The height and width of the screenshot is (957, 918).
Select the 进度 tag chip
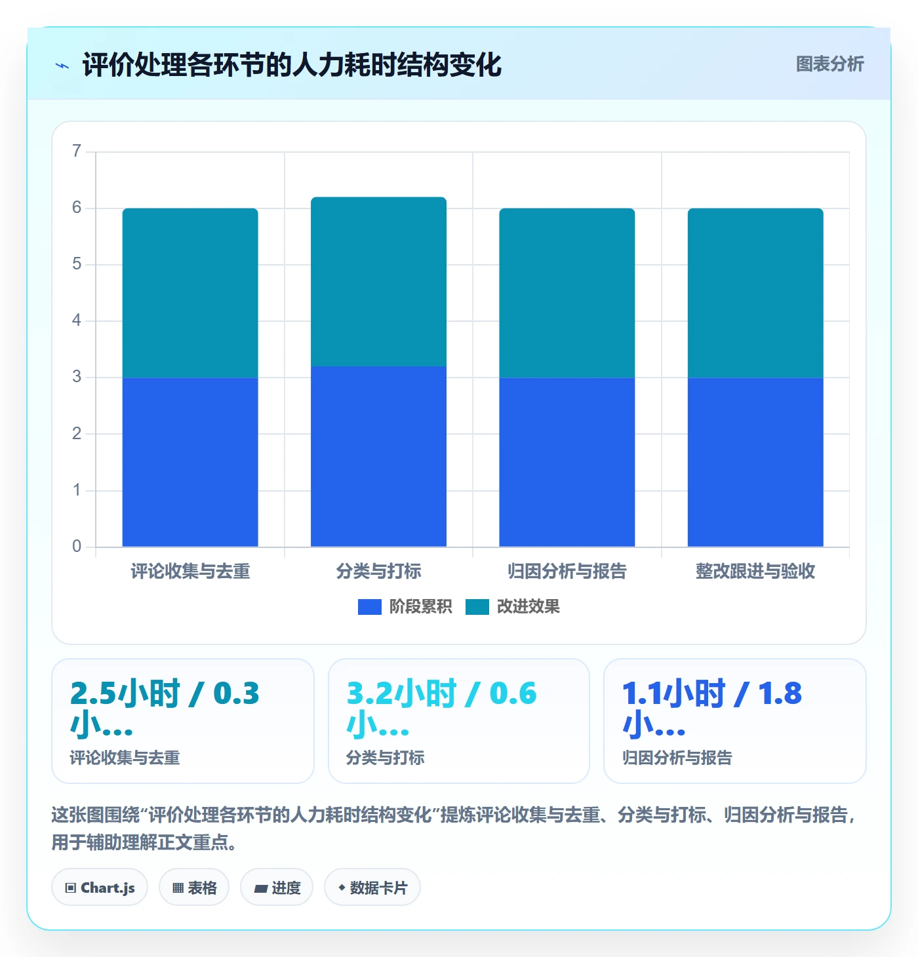tap(277, 888)
